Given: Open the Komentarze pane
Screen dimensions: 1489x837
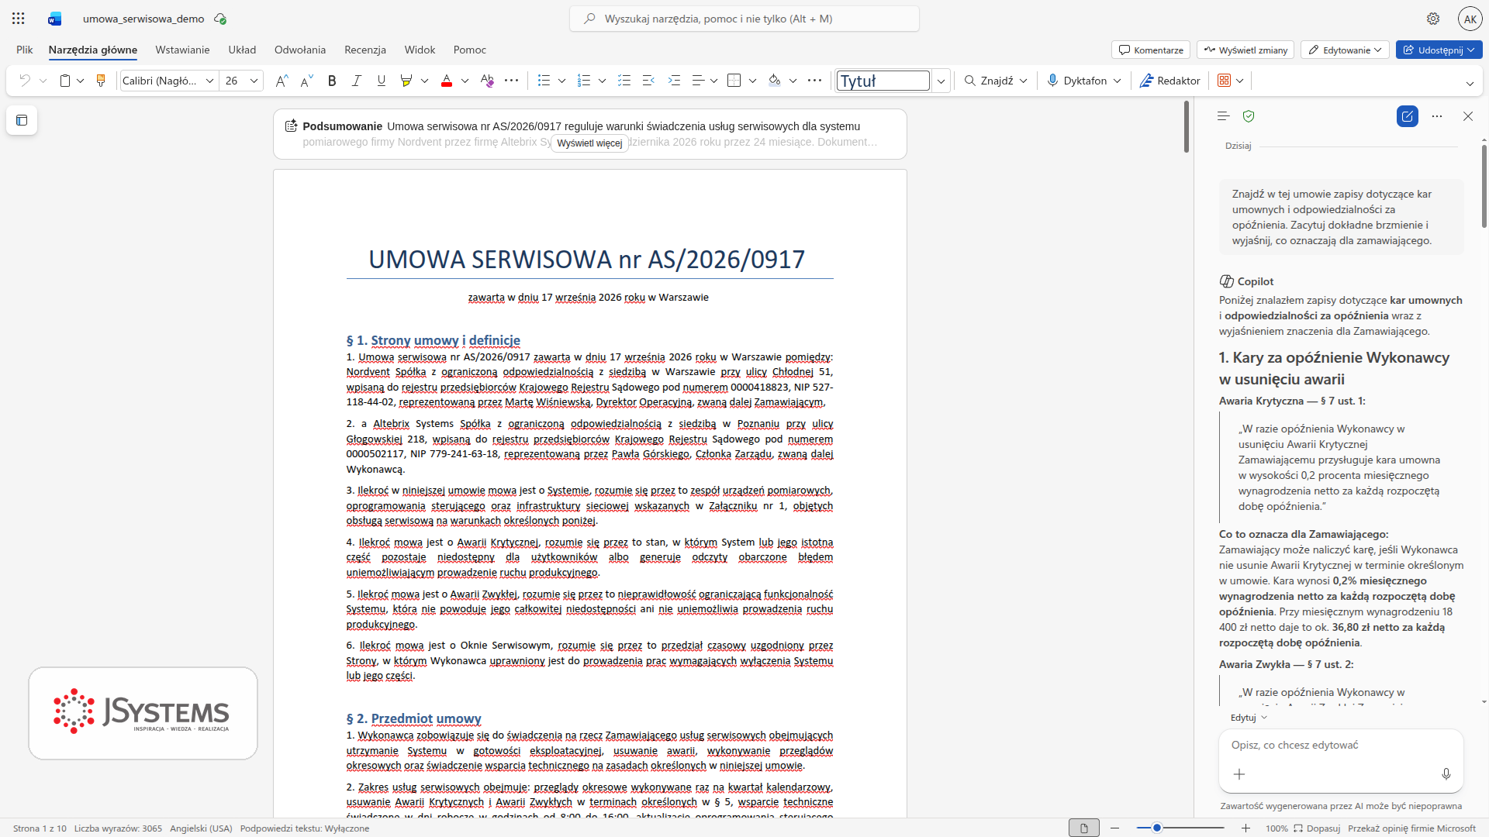Looking at the screenshot, I should pos(1151,50).
